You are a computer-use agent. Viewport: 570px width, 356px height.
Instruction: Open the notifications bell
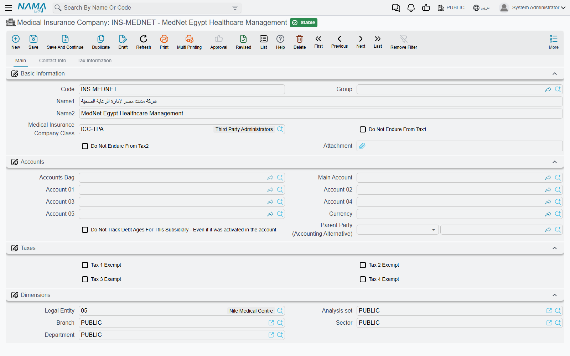point(411,8)
